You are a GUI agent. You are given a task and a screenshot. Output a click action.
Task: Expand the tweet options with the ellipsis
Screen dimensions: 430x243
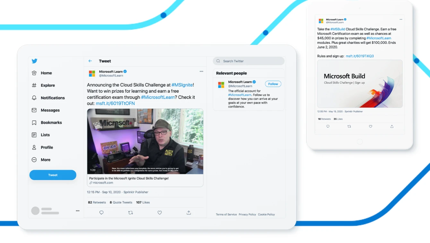(202, 71)
